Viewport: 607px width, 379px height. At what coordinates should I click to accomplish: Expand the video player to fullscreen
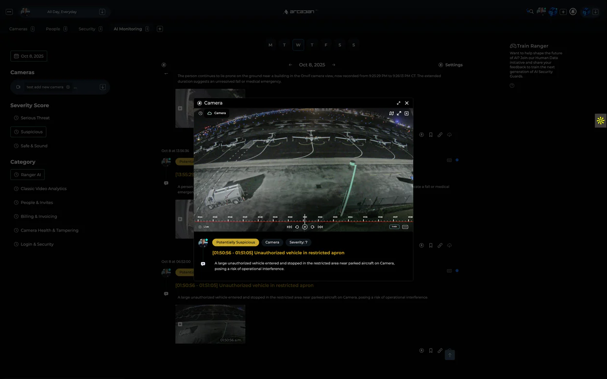tap(399, 114)
